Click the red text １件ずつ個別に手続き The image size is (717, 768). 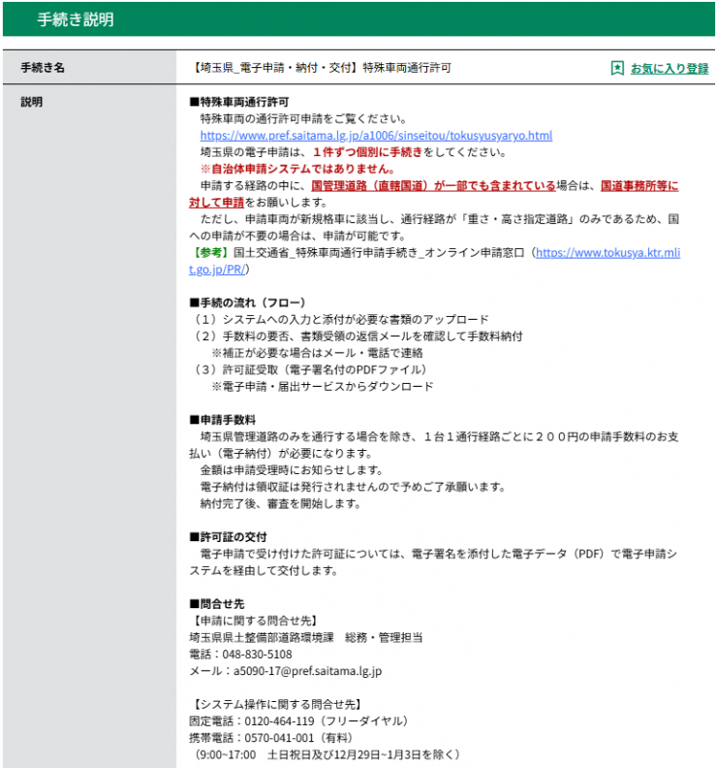point(367,152)
